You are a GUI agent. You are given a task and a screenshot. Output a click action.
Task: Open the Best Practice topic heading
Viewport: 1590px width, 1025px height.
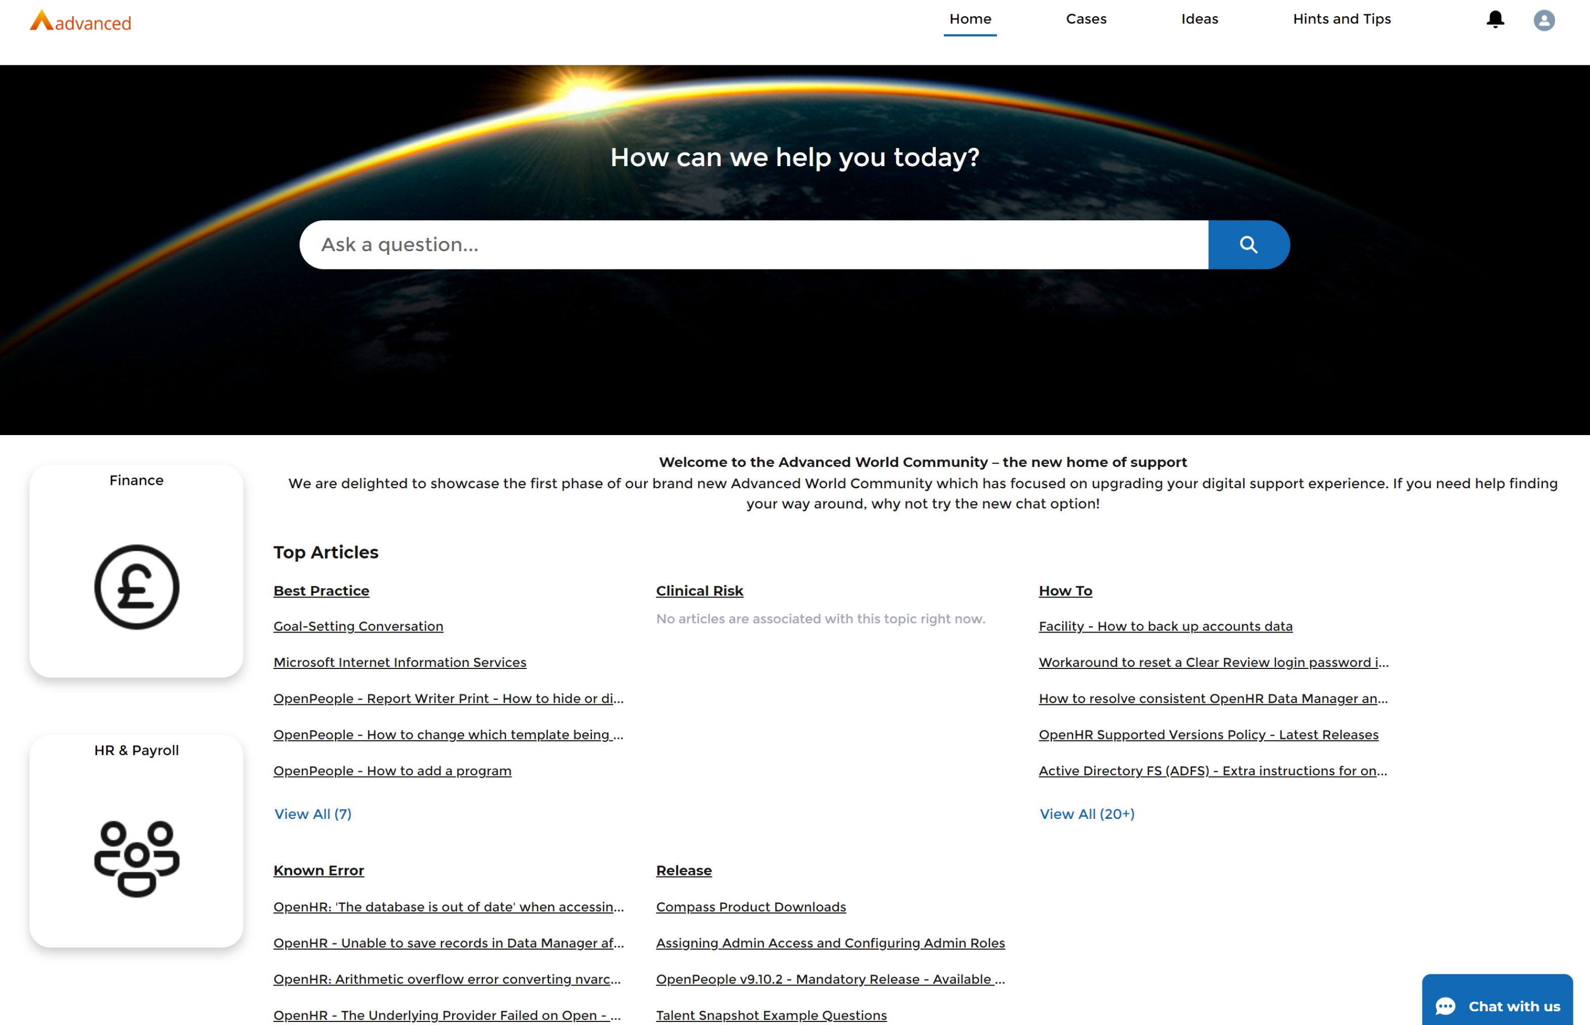click(322, 591)
